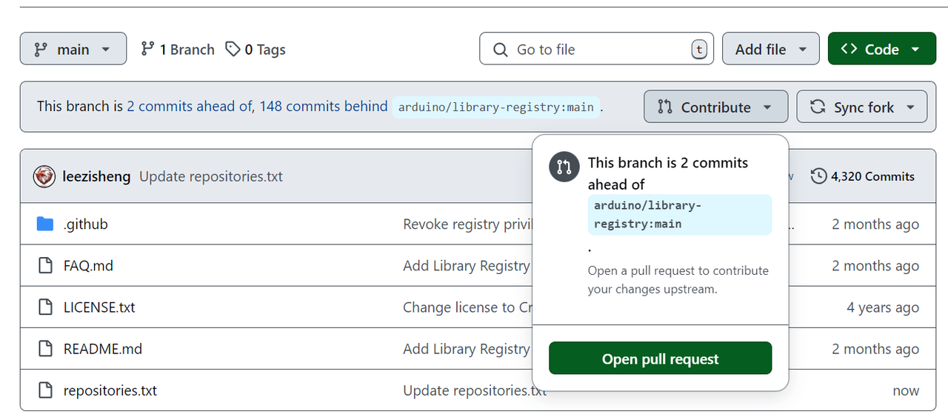Open the 2 commits ahead of link
Image resolution: width=948 pixels, height=420 pixels.
[190, 106]
